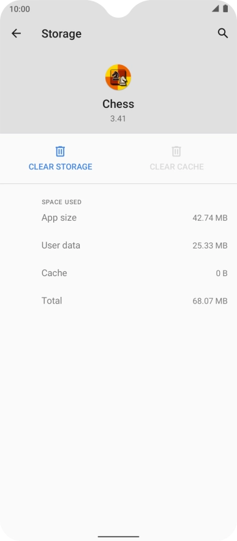Tap the signal strength status icon
The width and height of the screenshot is (237, 541).
(216, 9)
